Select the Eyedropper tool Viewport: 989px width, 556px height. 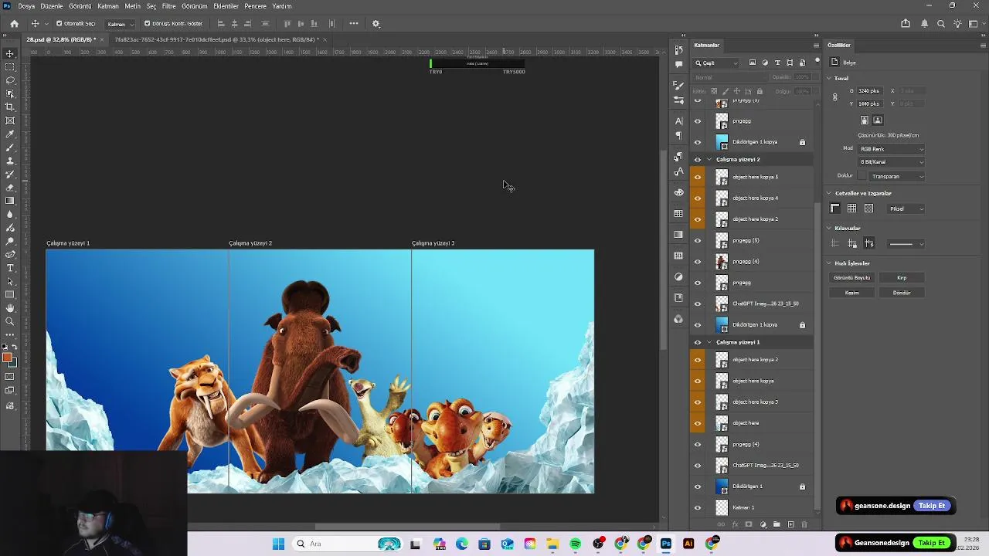point(10,134)
